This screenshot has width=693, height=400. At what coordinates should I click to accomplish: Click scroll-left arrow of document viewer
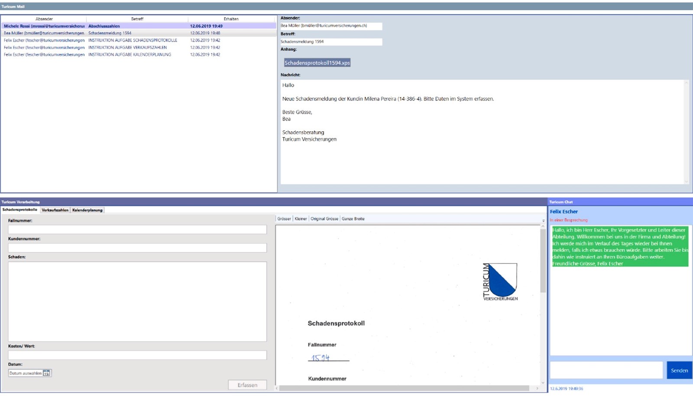coord(277,388)
